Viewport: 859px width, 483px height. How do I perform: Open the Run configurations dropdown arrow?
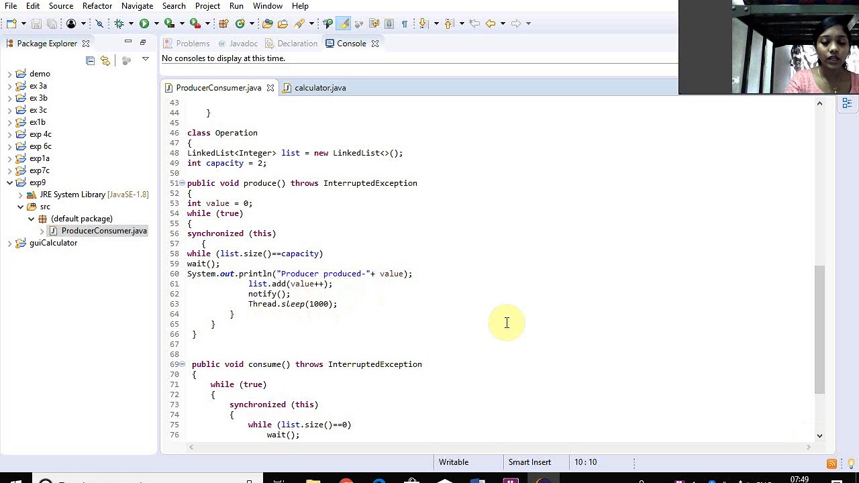156,23
